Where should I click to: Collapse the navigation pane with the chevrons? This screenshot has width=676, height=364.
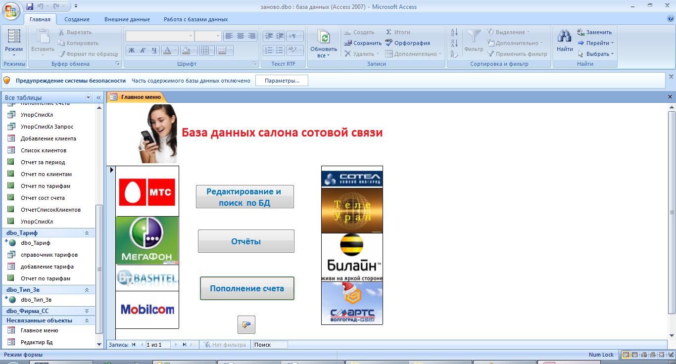pos(98,97)
